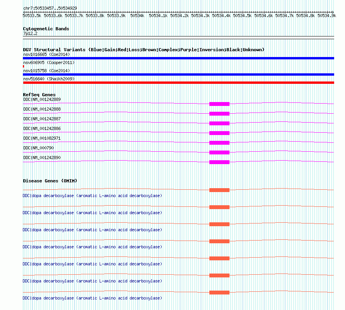Click the chr7:50533457..50534929 coordinate label

pyautogui.click(x=50, y=8)
